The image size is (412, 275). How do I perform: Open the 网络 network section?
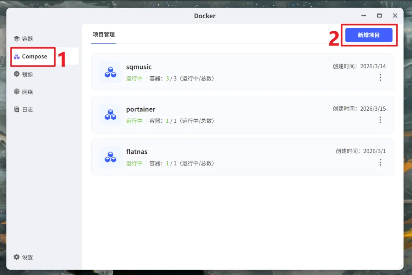(44, 92)
